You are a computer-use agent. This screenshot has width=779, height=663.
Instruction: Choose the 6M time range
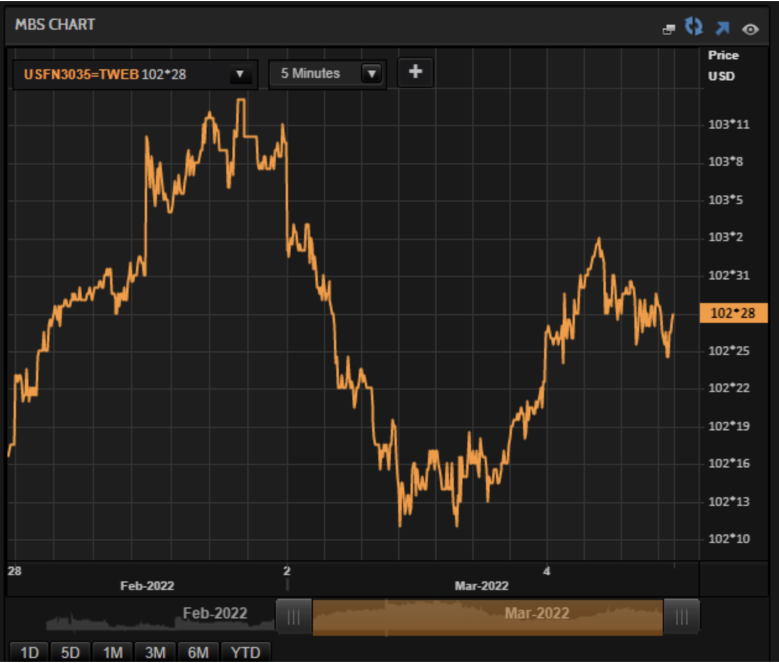click(198, 652)
